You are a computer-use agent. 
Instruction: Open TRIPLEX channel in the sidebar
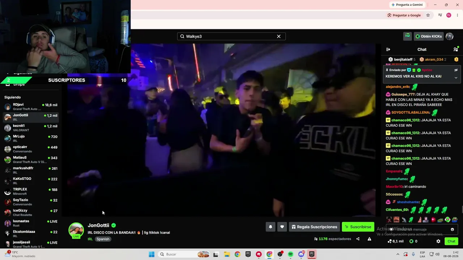tap(31, 191)
